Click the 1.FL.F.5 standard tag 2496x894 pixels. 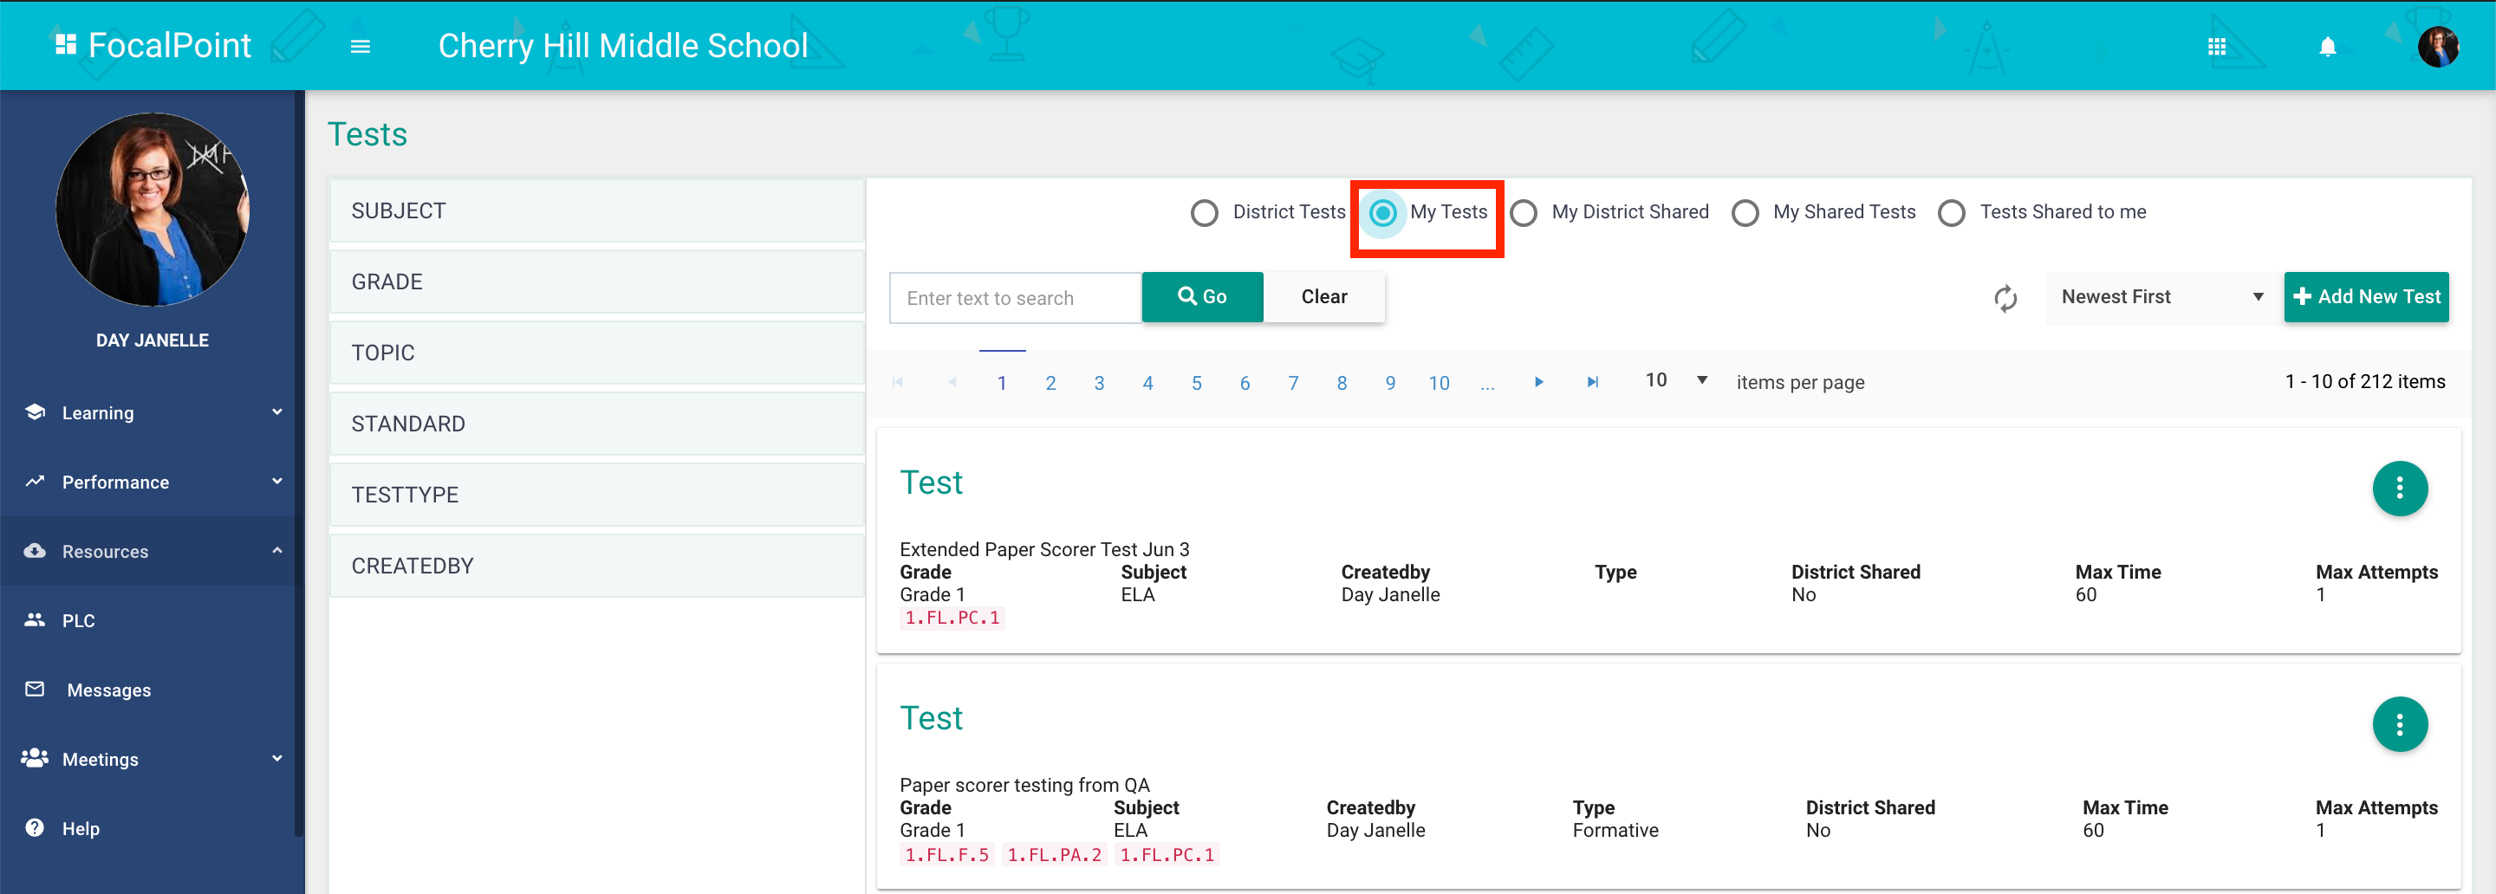point(946,855)
